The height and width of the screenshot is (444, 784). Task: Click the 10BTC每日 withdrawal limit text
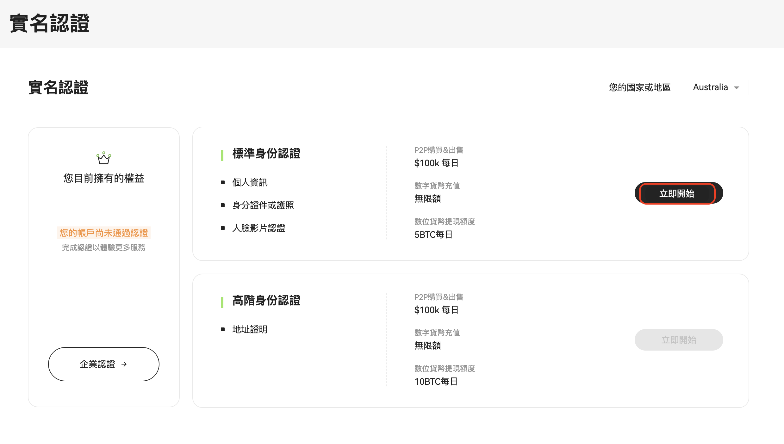point(436,382)
